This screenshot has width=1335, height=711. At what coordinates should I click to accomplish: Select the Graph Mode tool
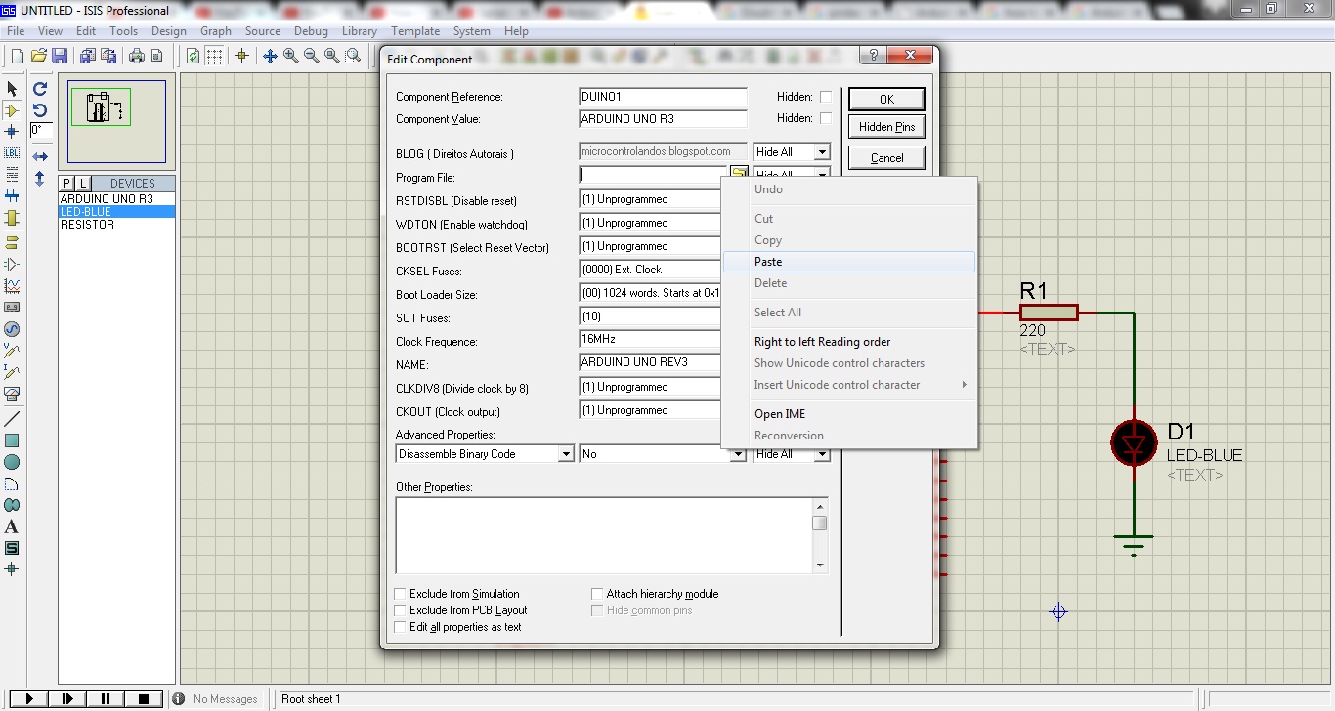[x=12, y=286]
